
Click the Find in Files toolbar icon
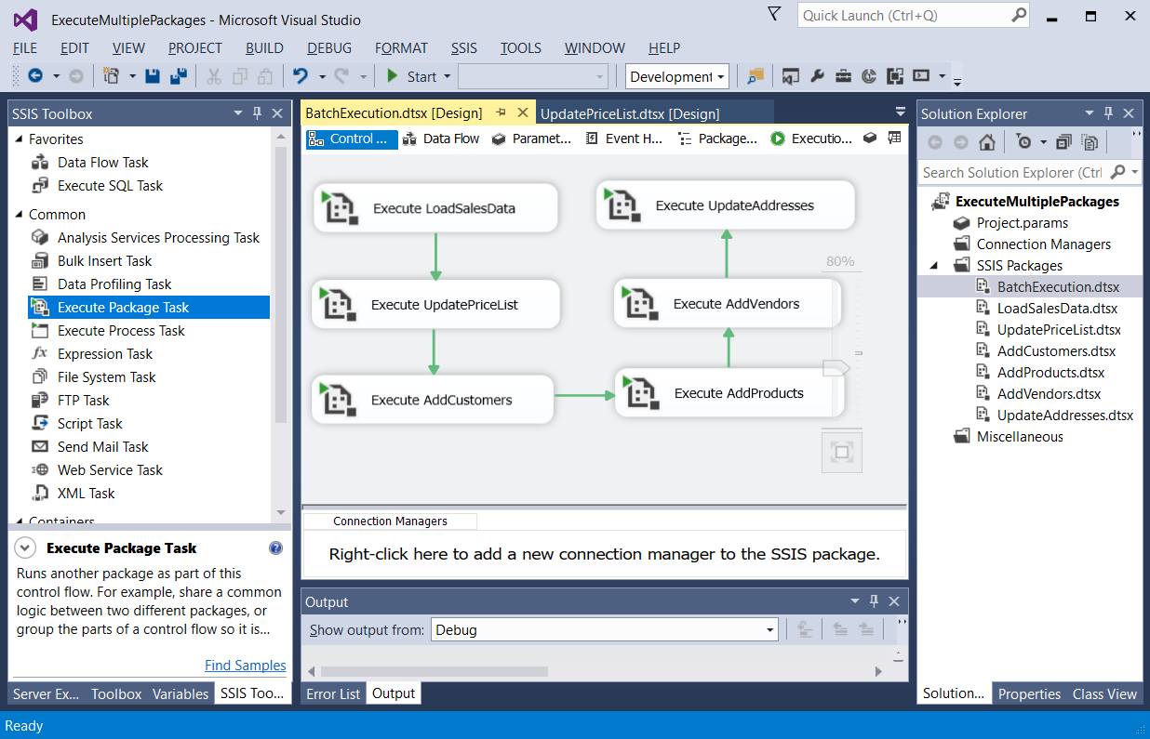coord(755,76)
